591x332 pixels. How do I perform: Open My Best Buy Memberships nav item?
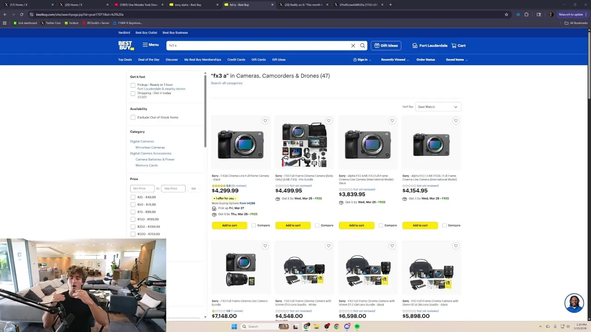point(203,59)
